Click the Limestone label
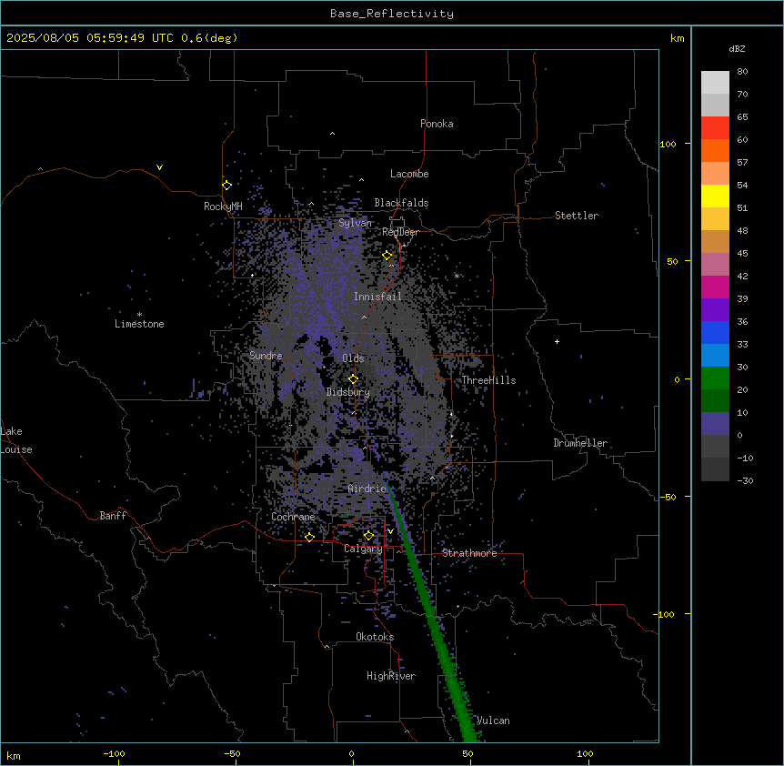 (x=139, y=324)
